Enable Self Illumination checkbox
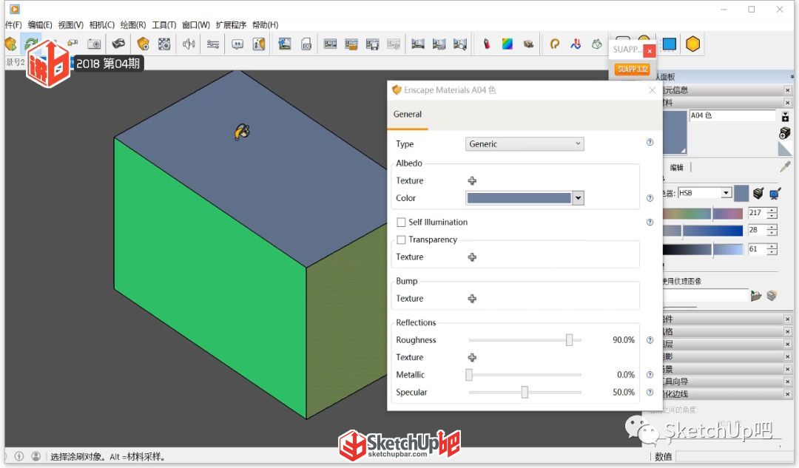Image resolution: width=799 pixels, height=468 pixels. [401, 223]
